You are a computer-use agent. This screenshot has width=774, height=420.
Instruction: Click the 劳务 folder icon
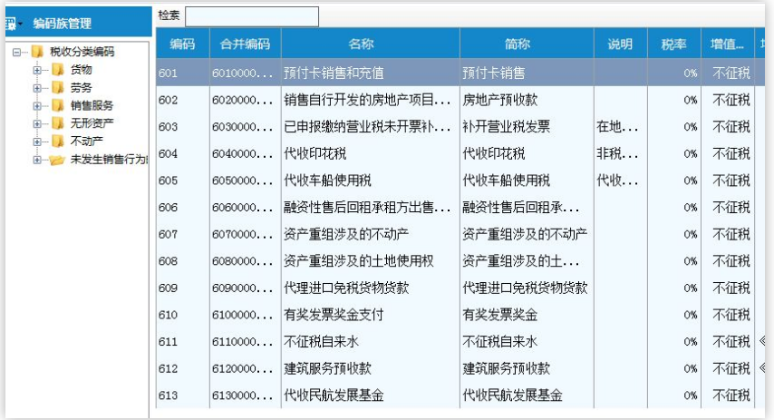pyautogui.click(x=58, y=87)
